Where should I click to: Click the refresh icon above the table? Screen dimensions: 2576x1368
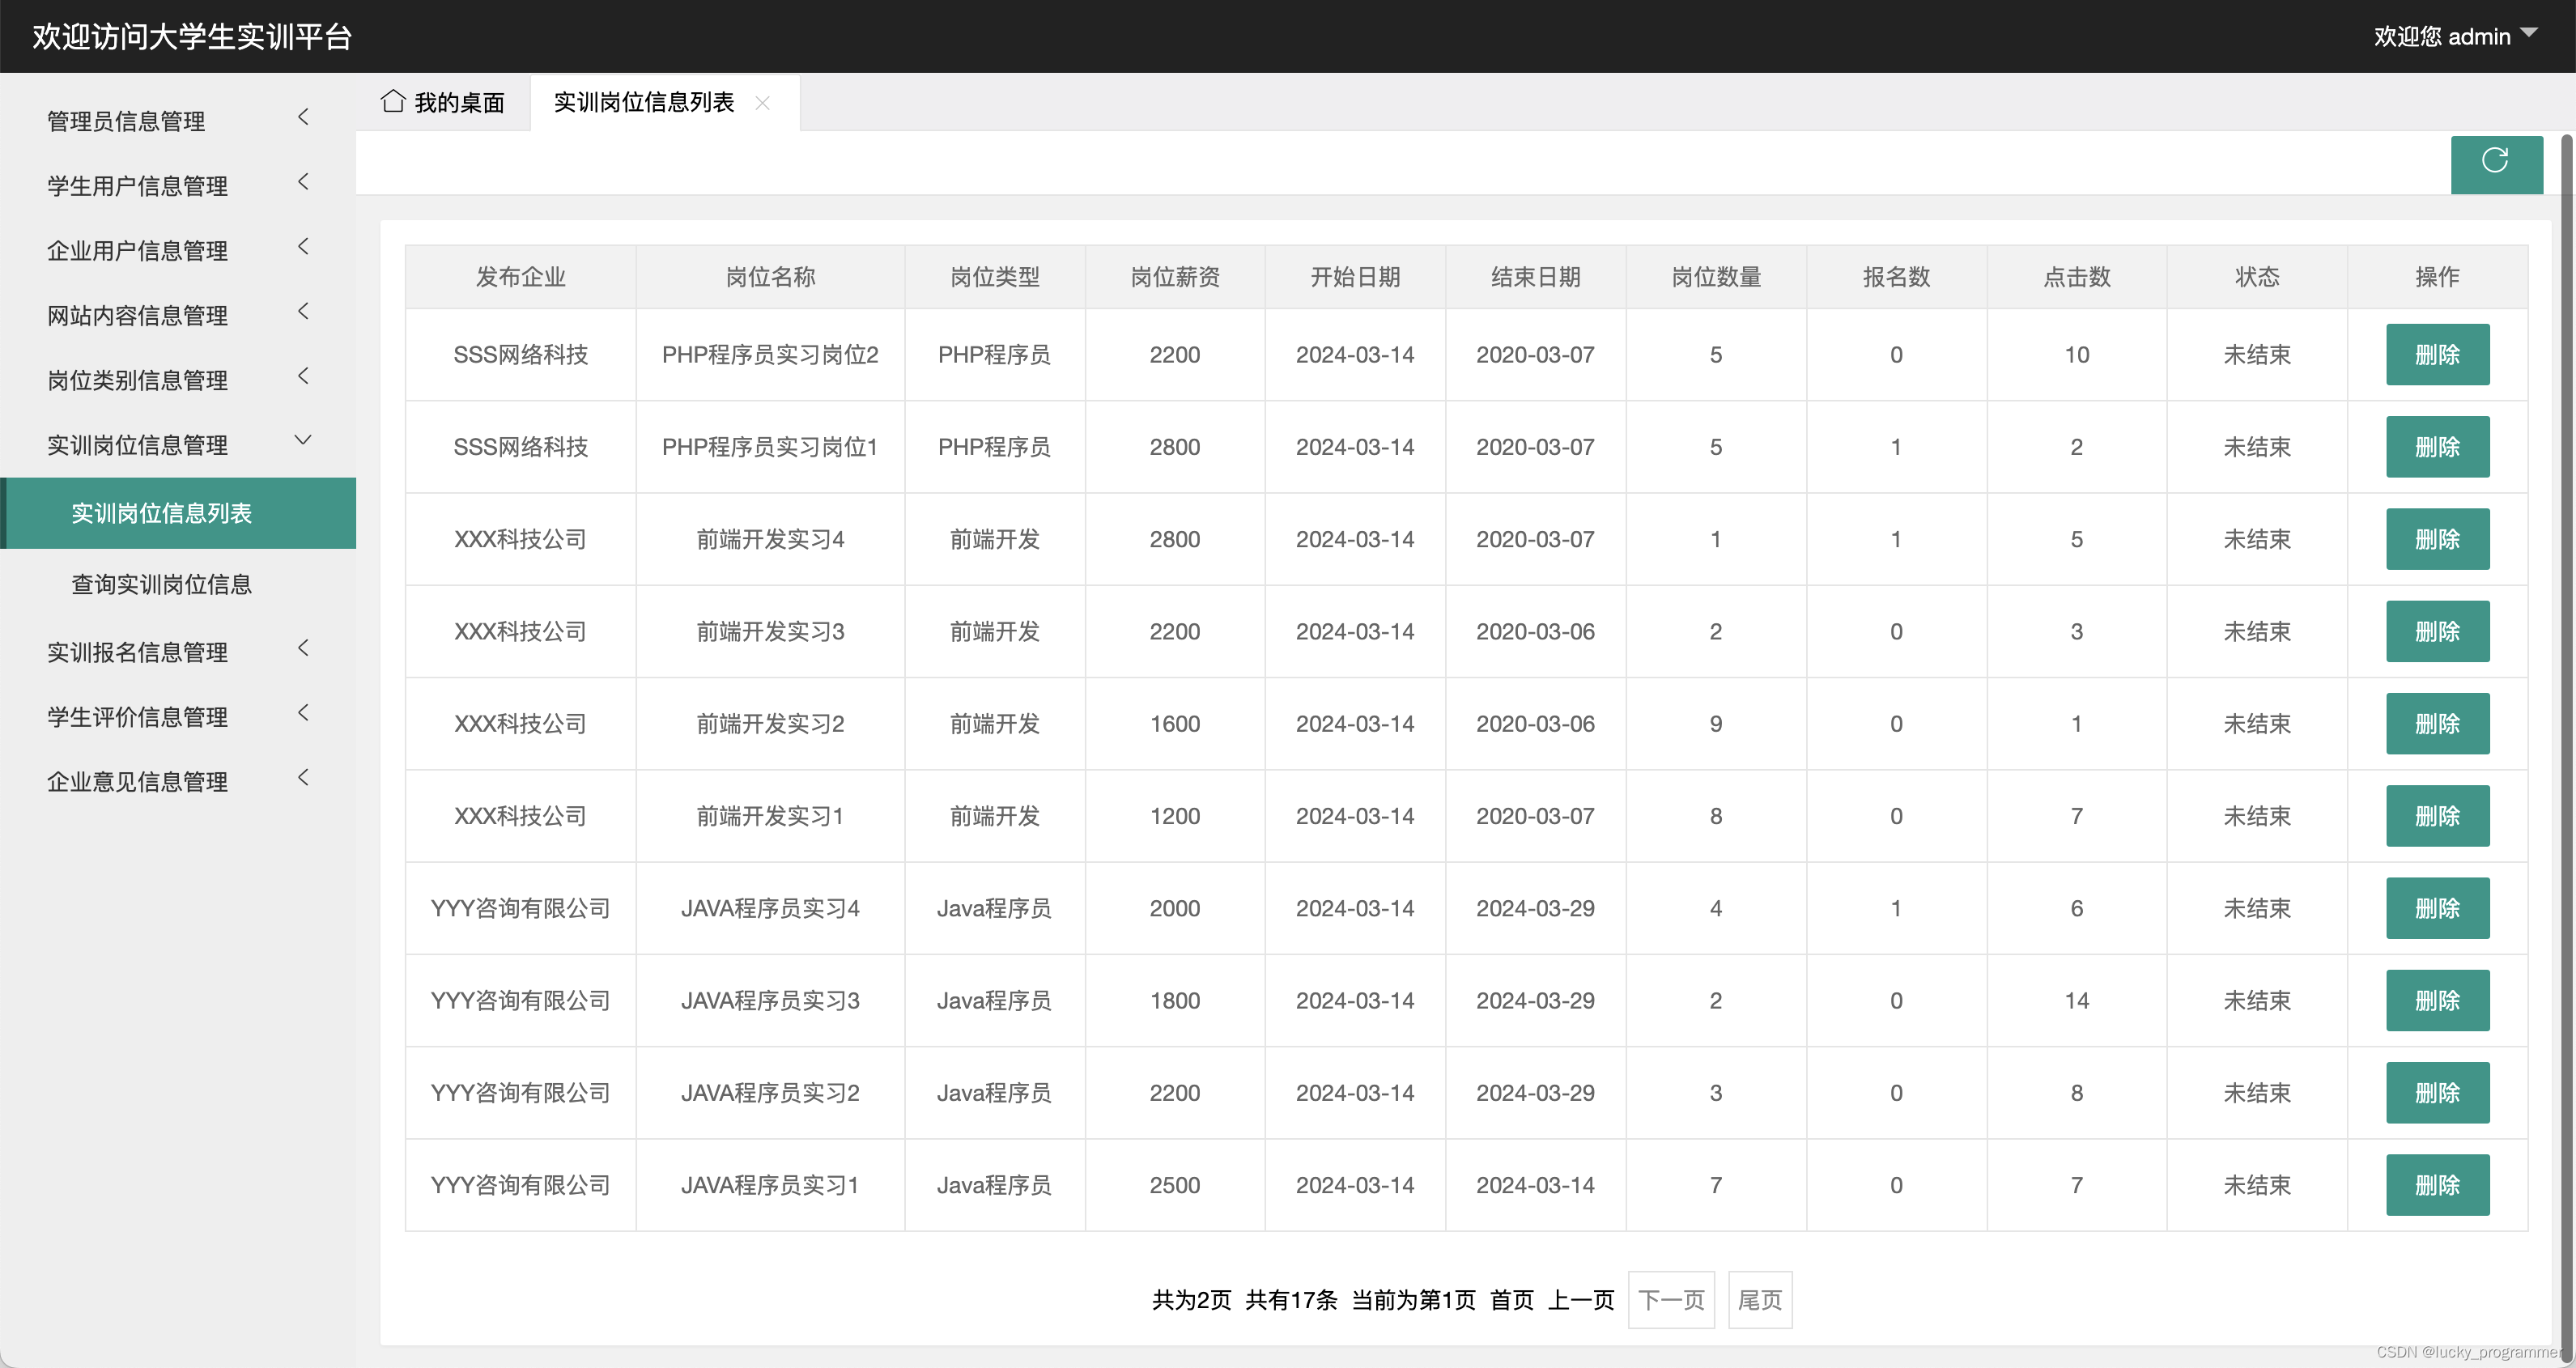coord(2496,164)
